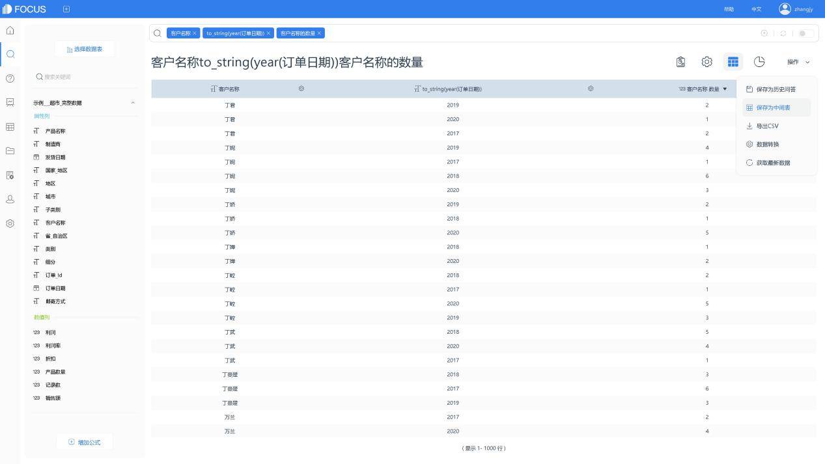
Task: Click the zhangjy username
Action: coord(804,9)
